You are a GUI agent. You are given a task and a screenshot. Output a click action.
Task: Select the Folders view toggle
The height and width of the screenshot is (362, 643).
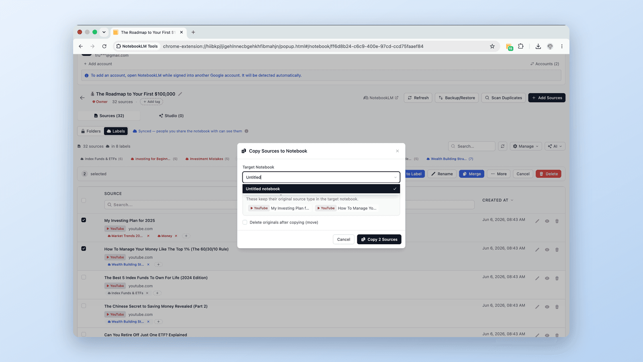[91, 131]
